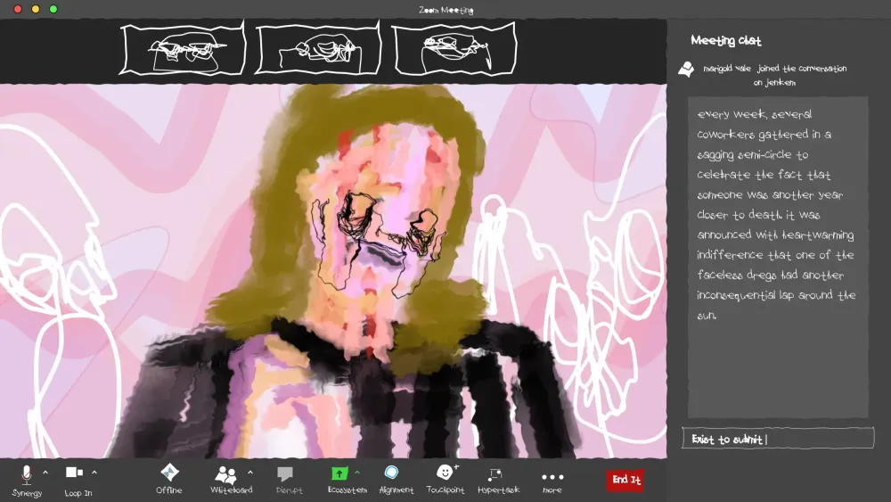Expand the caret next to Whiteboard
Image resolution: width=891 pixels, height=502 pixels.
(250, 473)
